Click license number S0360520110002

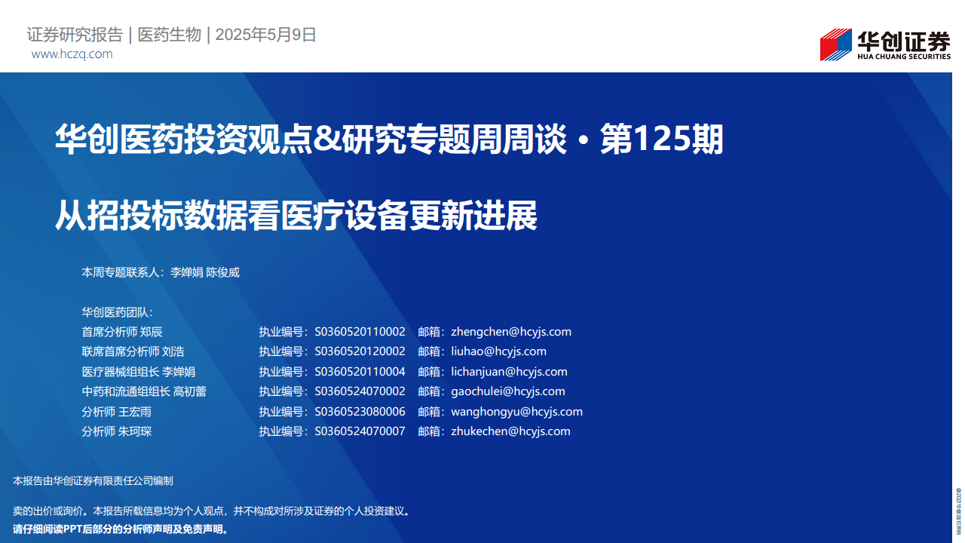click(360, 332)
